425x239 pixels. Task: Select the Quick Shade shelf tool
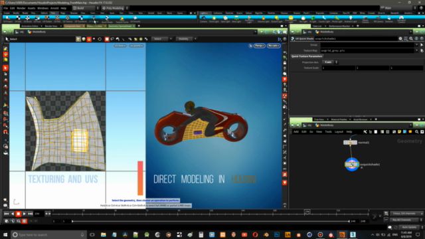[x=107, y=19]
